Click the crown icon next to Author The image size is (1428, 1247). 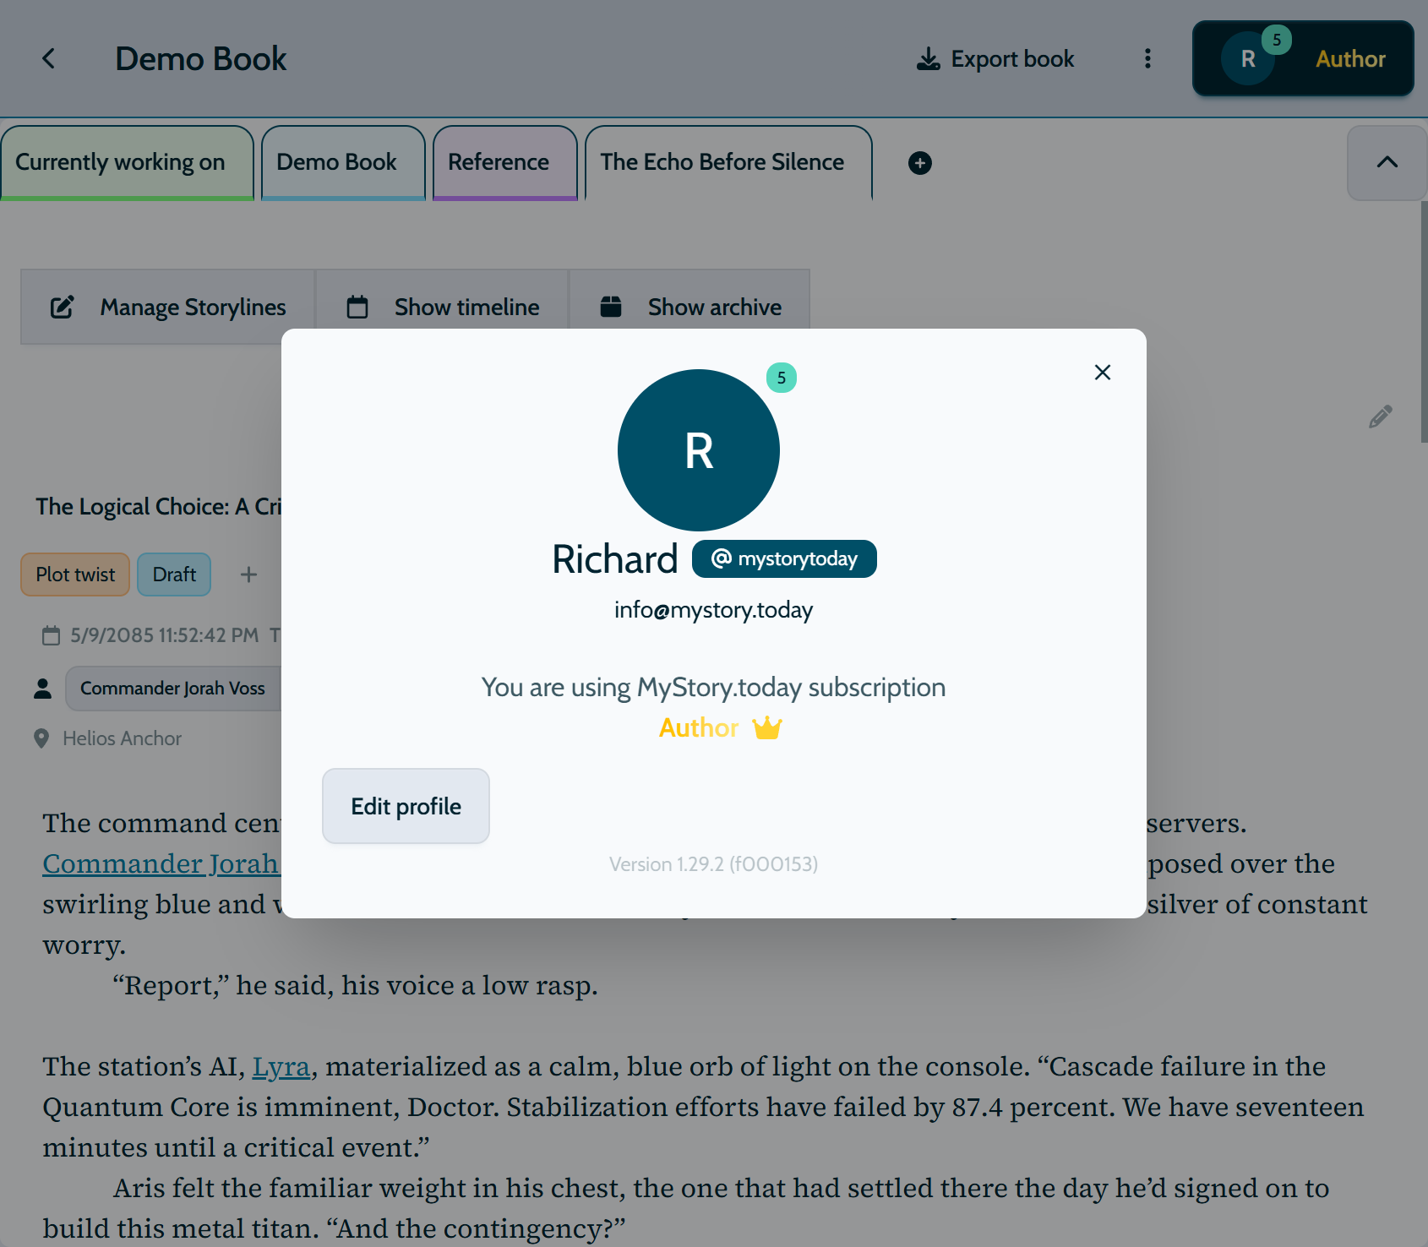[766, 728]
